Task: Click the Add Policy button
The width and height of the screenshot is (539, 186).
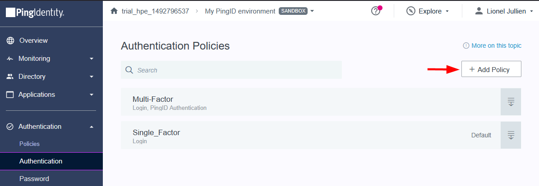Action: coord(491,69)
